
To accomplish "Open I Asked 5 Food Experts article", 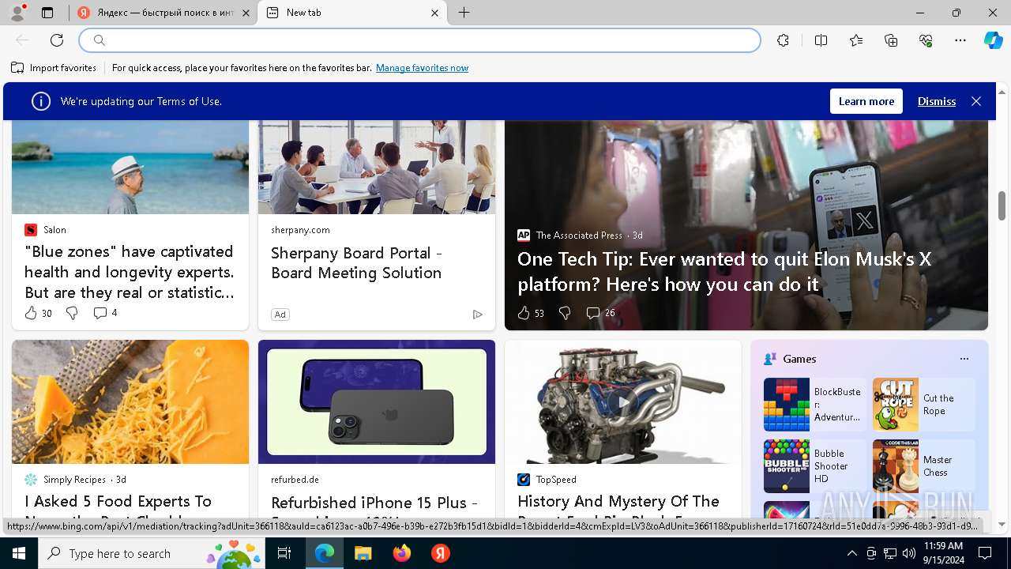I will pyautogui.click(x=118, y=501).
